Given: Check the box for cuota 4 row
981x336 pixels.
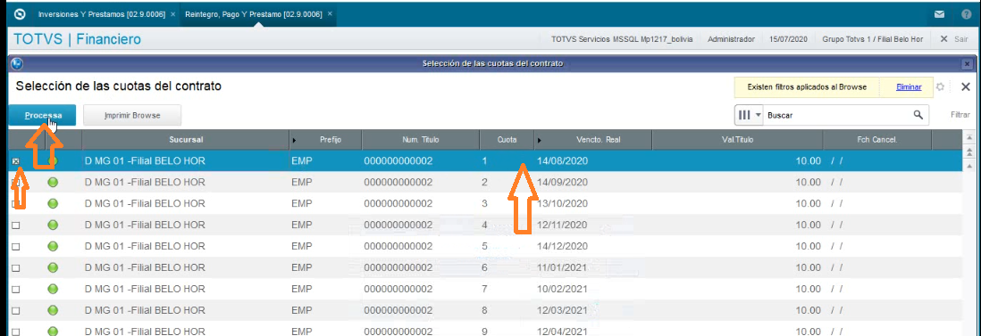Looking at the screenshot, I should pos(16,225).
